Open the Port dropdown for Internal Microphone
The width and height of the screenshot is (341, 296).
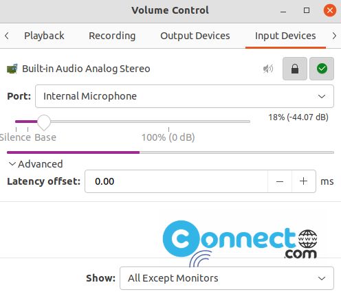[184, 96]
